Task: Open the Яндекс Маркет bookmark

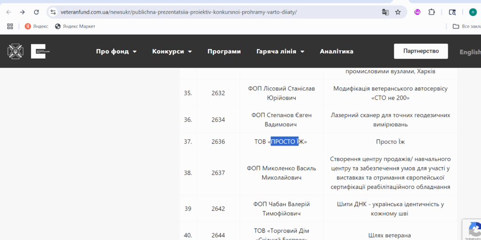Action: click(x=75, y=26)
